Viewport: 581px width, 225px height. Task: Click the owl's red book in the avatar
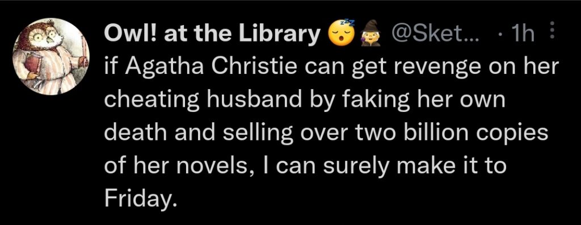(x=32, y=64)
